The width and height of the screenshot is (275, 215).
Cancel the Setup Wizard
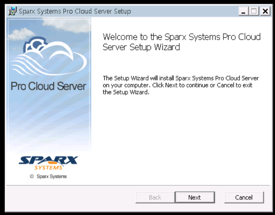pyautogui.click(x=244, y=197)
